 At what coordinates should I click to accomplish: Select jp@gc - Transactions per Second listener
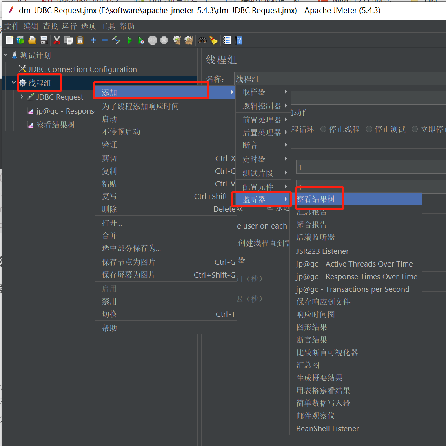coord(355,289)
